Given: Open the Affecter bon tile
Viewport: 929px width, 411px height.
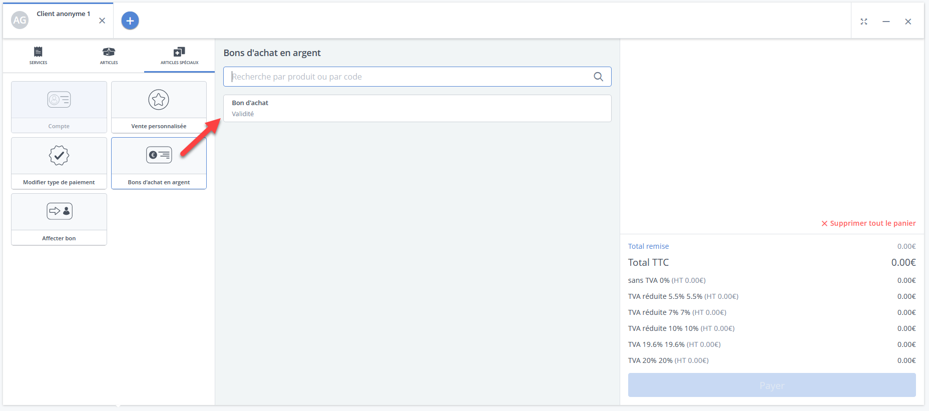Looking at the screenshot, I should coord(59,219).
